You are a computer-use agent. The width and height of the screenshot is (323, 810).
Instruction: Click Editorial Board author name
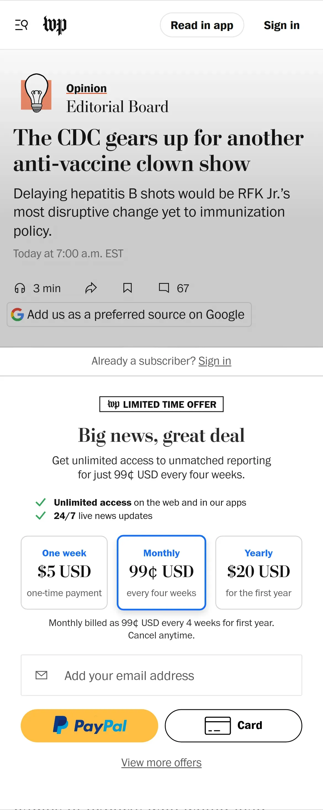coord(117,107)
